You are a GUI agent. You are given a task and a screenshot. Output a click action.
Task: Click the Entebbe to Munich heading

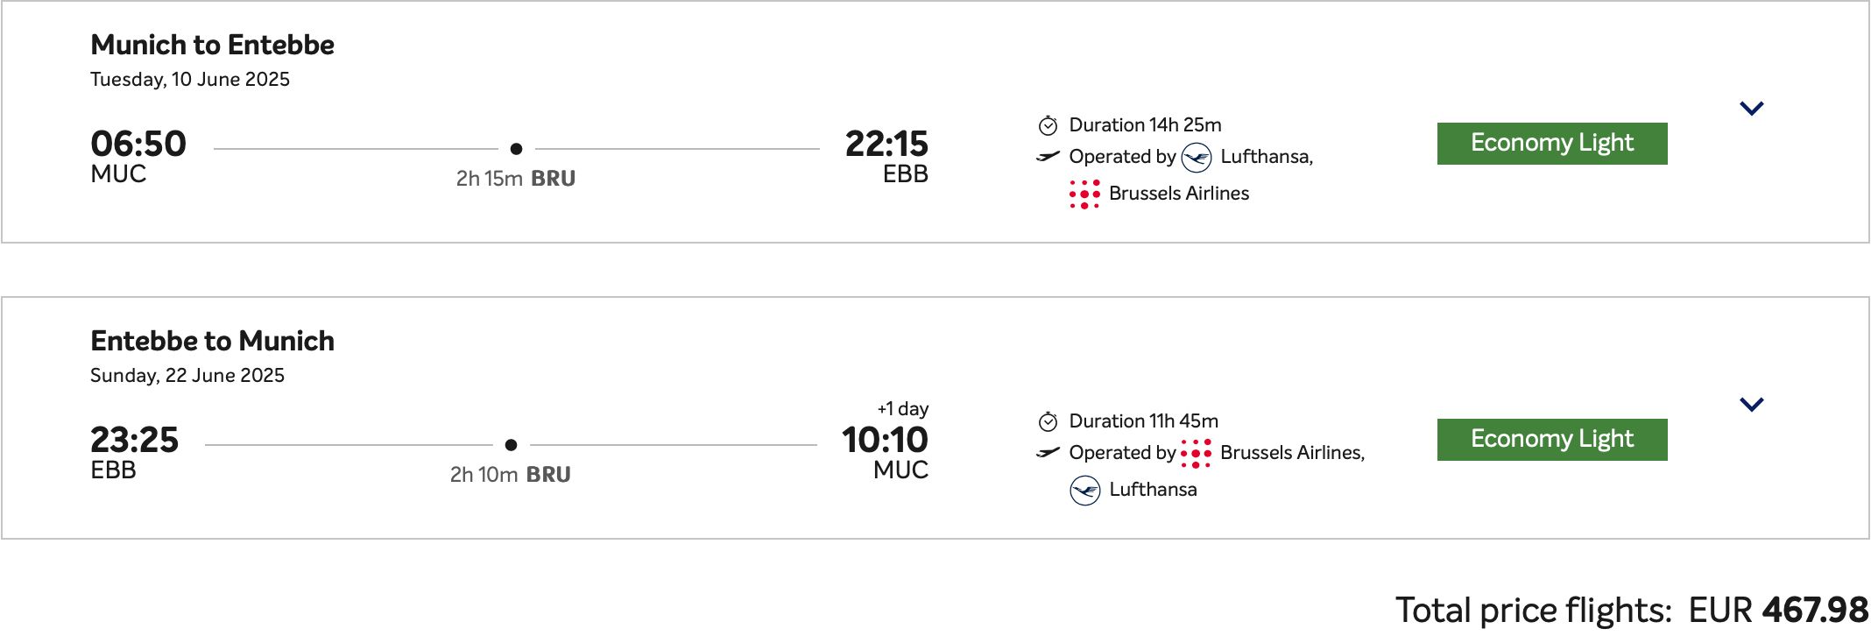click(212, 341)
